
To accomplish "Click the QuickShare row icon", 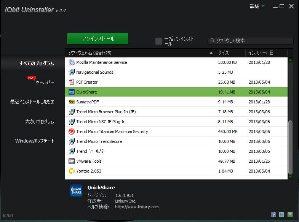I will click(72, 92).
